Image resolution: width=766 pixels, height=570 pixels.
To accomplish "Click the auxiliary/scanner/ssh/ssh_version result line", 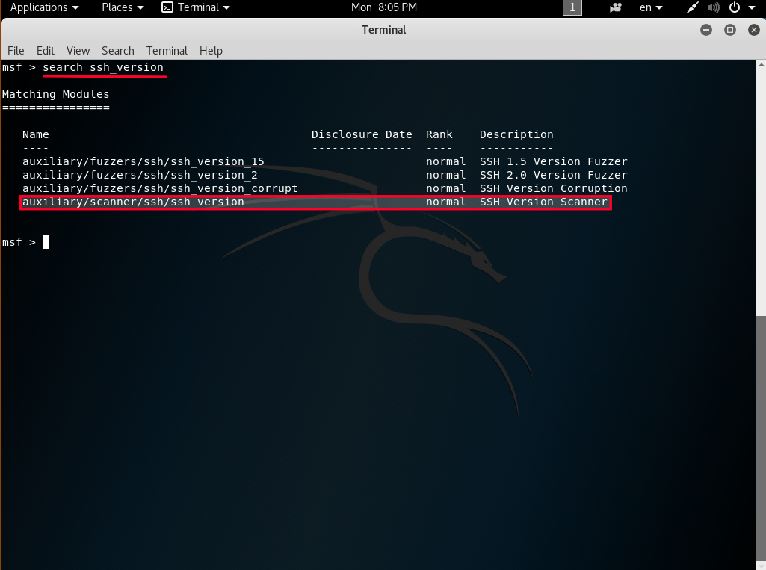I will click(133, 202).
